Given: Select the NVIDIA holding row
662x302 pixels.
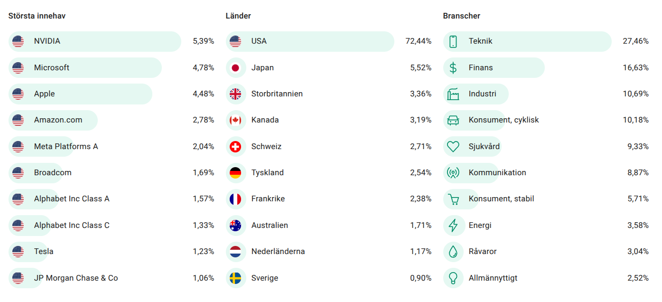Looking at the screenshot, I should pyautogui.click(x=95, y=41).
